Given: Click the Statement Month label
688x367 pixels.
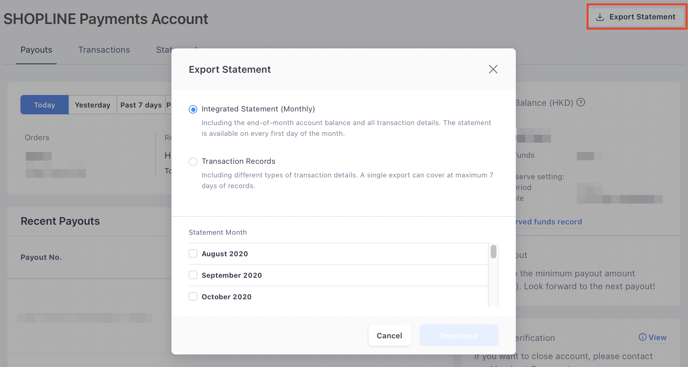Looking at the screenshot, I should [x=218, y=232].
